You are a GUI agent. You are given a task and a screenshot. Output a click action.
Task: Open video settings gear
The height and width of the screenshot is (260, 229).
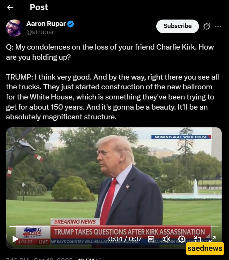pos(182,239)
